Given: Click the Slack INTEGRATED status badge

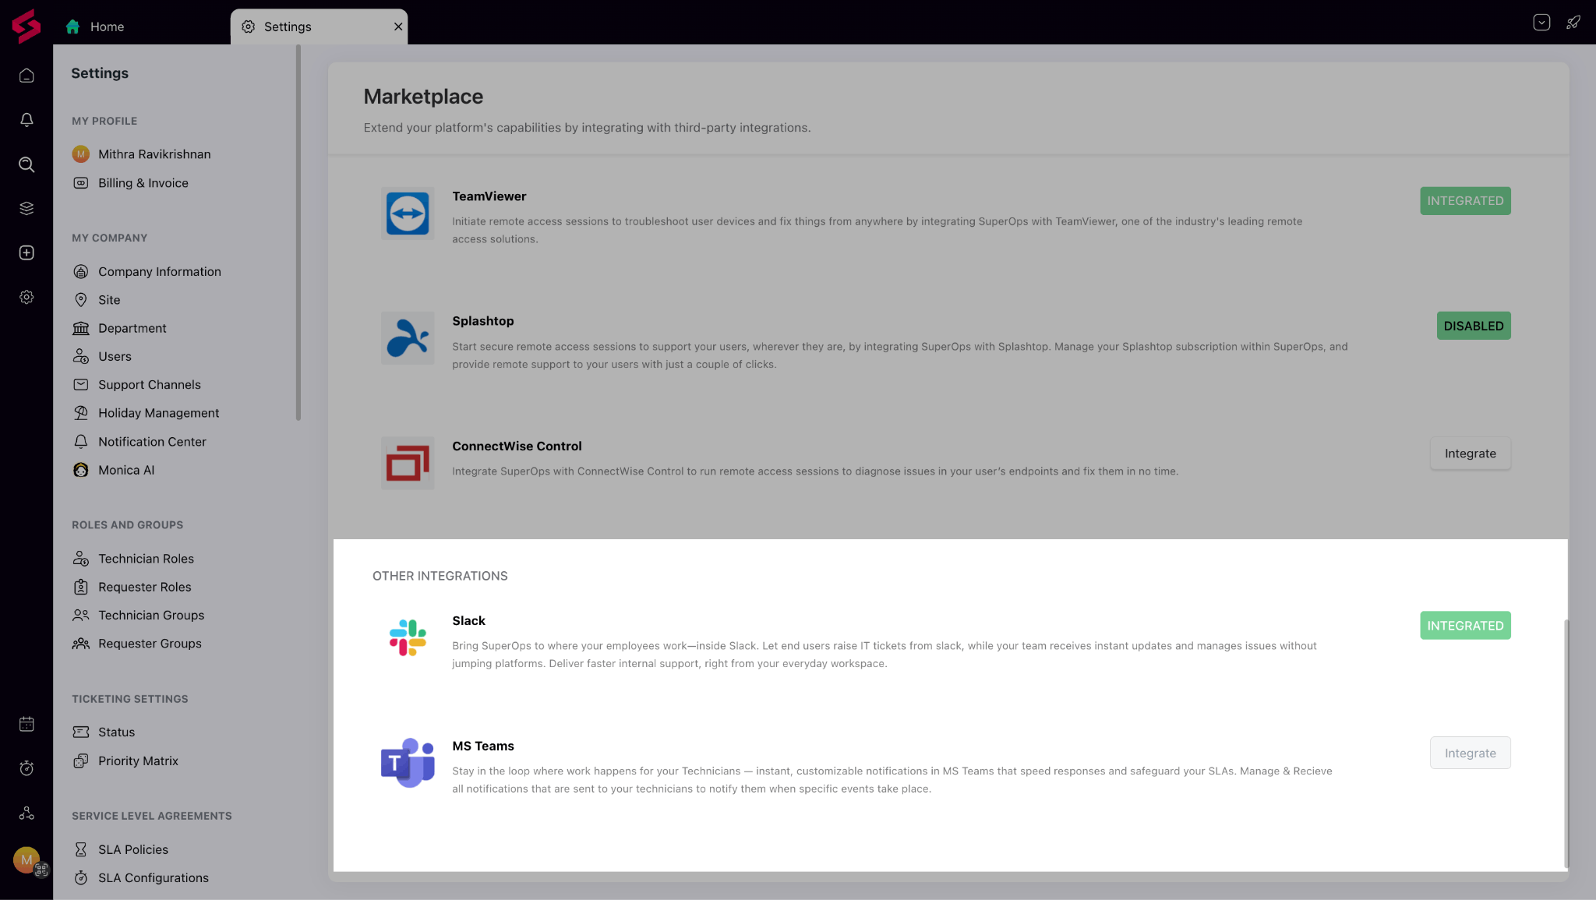Looking at the screenshot, I should [x=1465, y=626].
